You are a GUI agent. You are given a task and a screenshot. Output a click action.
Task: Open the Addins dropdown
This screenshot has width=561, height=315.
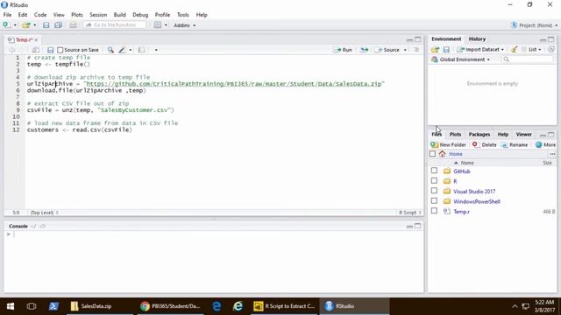pyautogui.click(x=185, y=25)
